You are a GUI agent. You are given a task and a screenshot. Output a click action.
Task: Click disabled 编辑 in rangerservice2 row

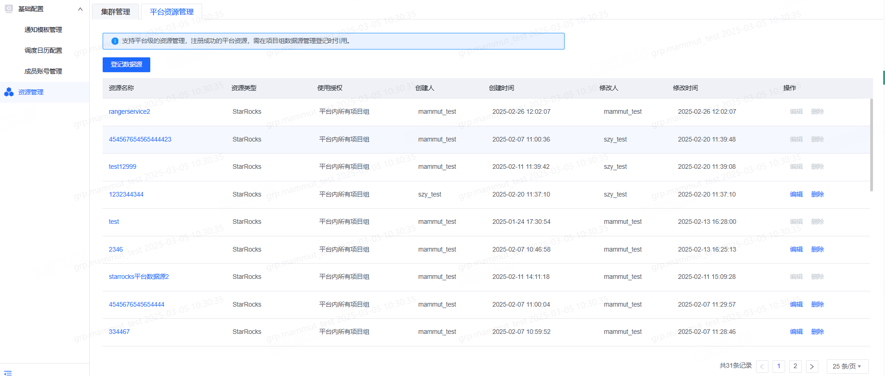click(x=796, y=111)
